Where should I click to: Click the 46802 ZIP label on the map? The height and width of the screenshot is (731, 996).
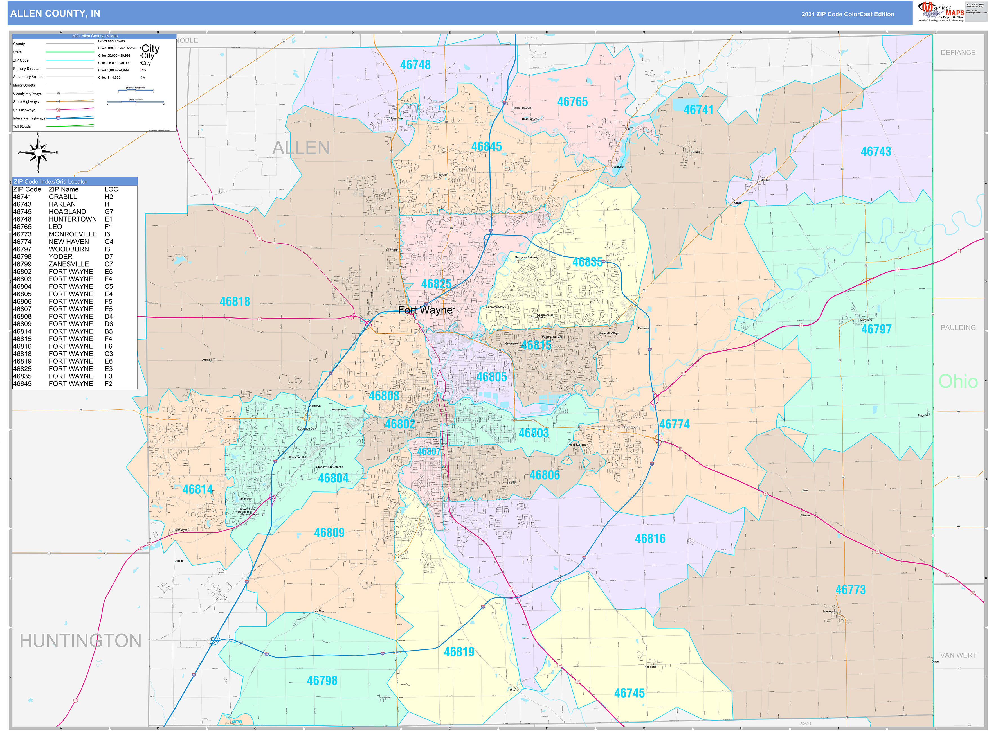pos(400,424)
